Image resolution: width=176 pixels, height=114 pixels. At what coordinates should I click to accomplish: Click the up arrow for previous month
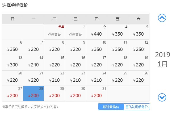click(162, 18)
